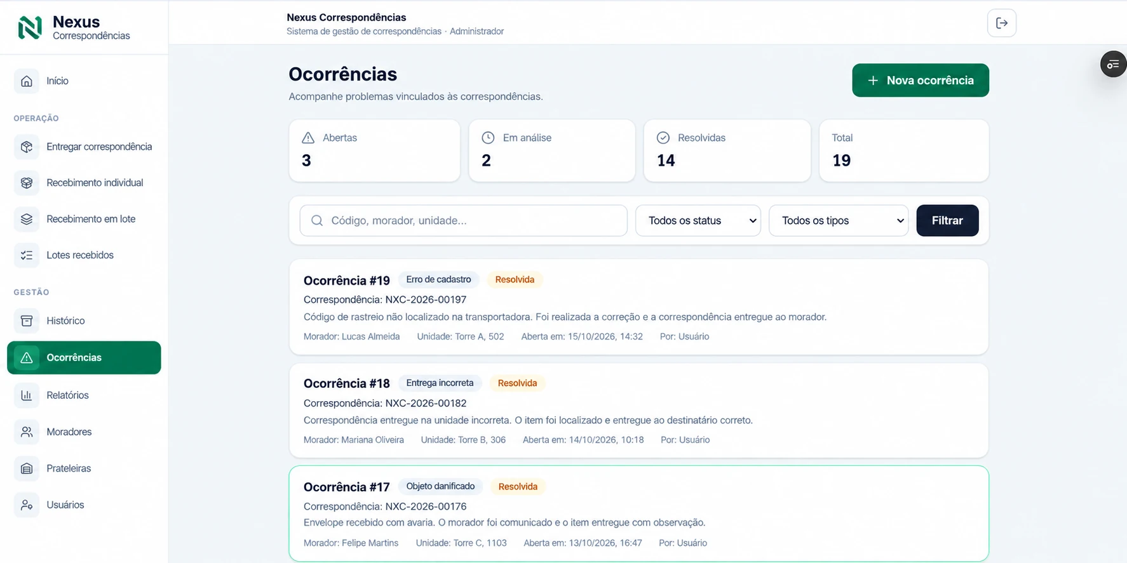Click Morador: Mariana Oliveira text
This screenshot has width=1127, height=563.
point(354,440)
